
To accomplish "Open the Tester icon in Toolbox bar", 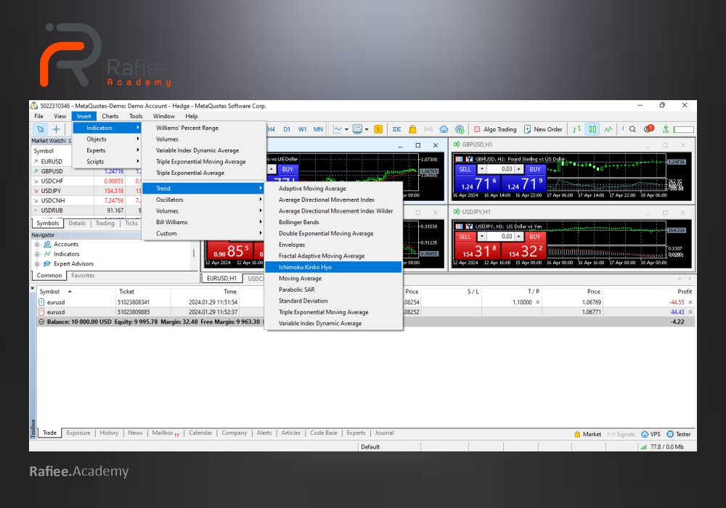I will tap(678, 434).
